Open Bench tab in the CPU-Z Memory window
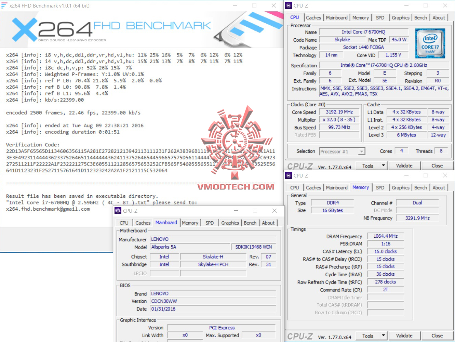This screenshot has width=455, height=342. (x=420, y=188)
